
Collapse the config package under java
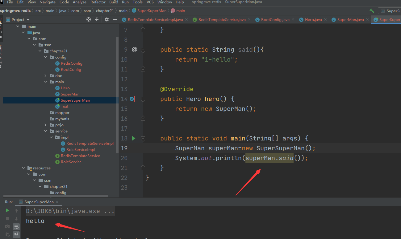(45, 57)
